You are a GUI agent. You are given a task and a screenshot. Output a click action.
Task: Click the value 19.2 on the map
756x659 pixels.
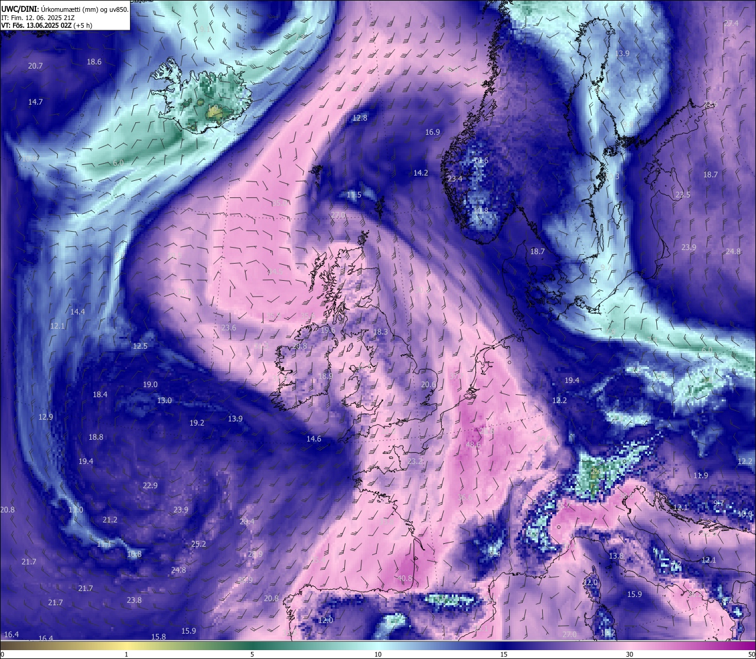click(x=197, y=423)
